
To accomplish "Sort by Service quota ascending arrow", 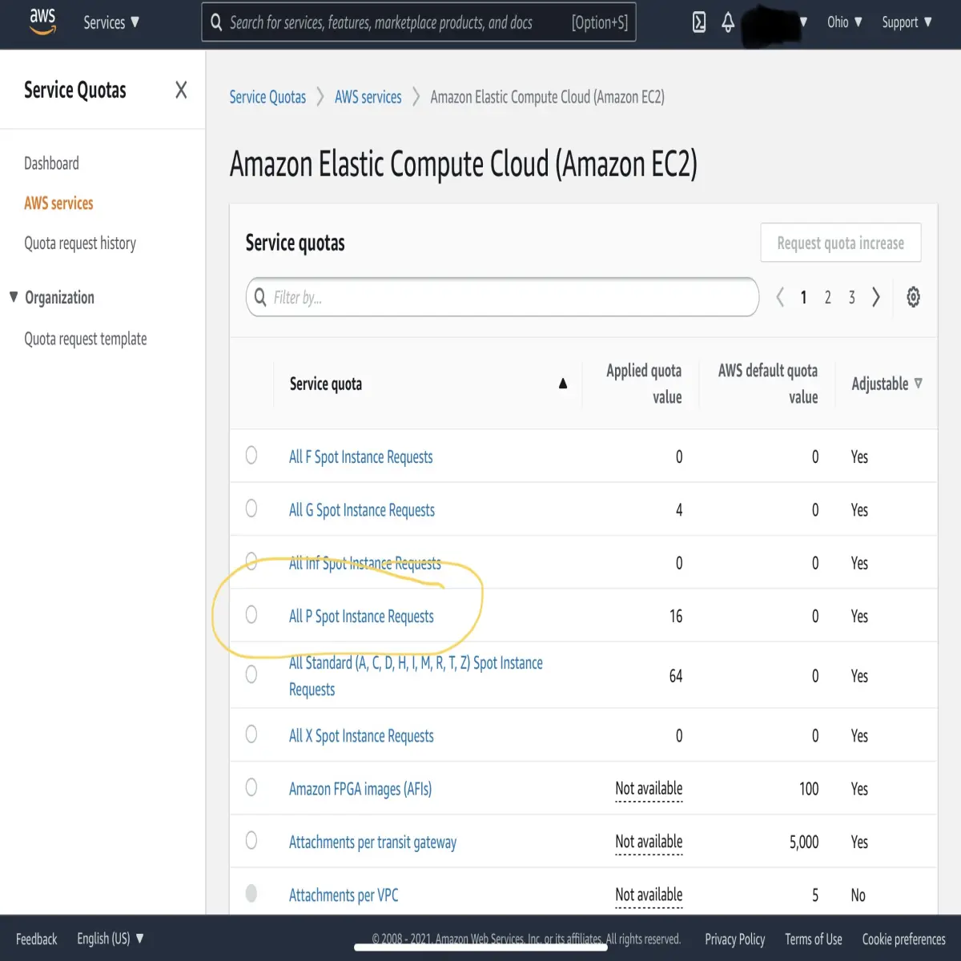I will click(x=563, y=384).
